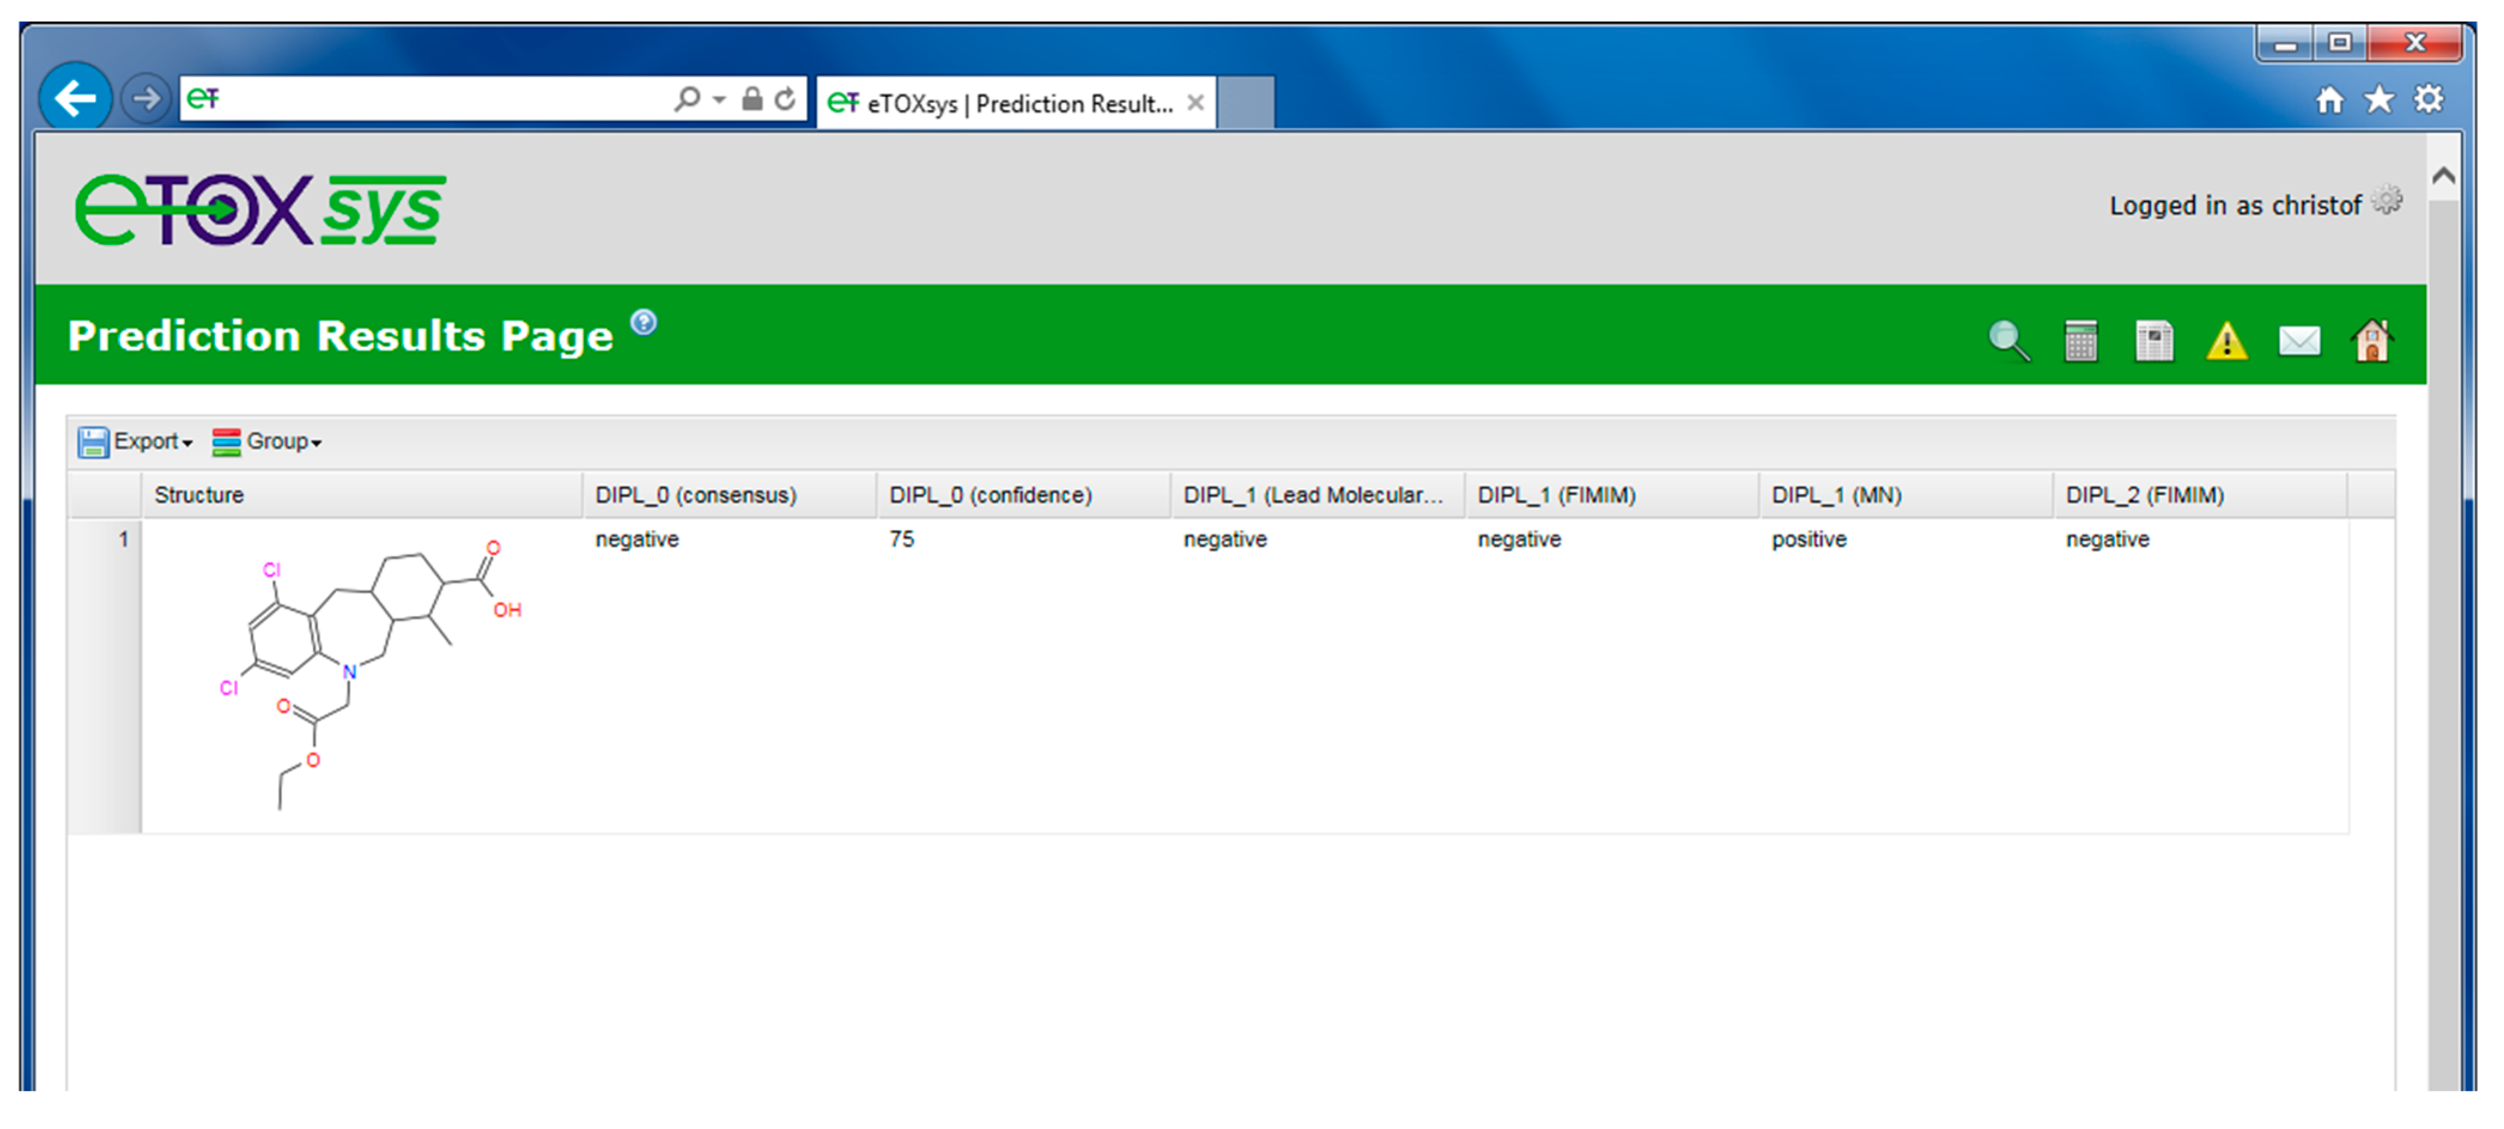Open user settings gear beside christof
This screenshot has height=1129, width=2504.
[2387, 200]
